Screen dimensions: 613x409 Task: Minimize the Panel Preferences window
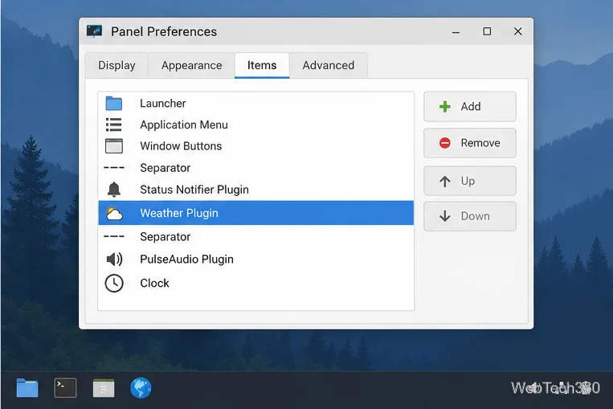coord(456,31)
